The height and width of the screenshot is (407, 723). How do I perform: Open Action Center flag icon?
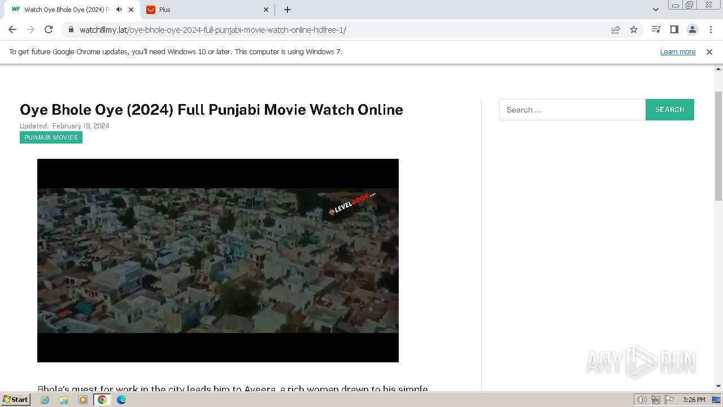point(669,400)
